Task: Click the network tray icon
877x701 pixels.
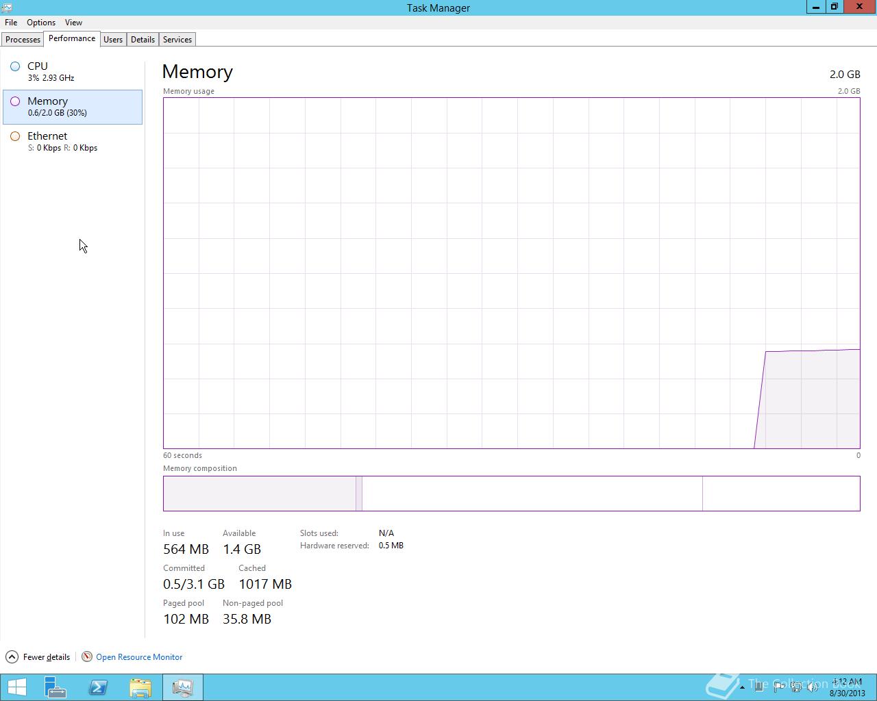Action: point(796,687)
